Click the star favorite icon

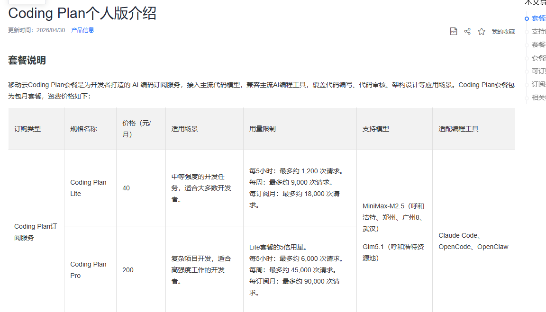point(482,31)
